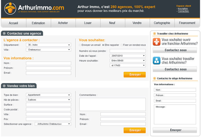Open the Nb de pièces dropdown

point(49,100)
